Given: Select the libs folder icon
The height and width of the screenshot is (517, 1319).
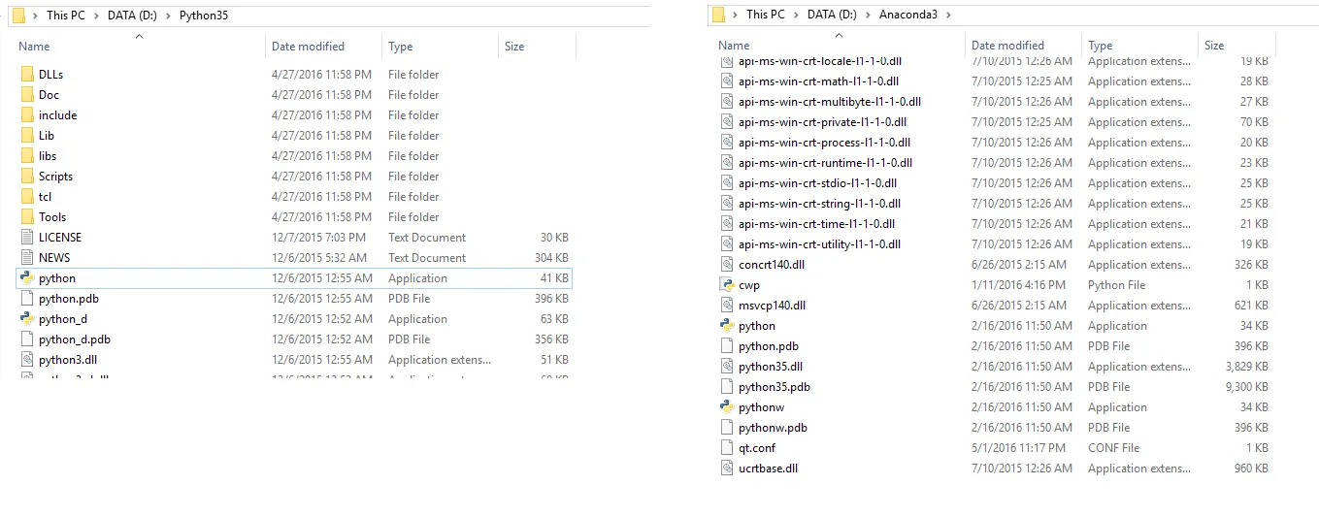Looking at the screenshot, I should coord(27,156).
